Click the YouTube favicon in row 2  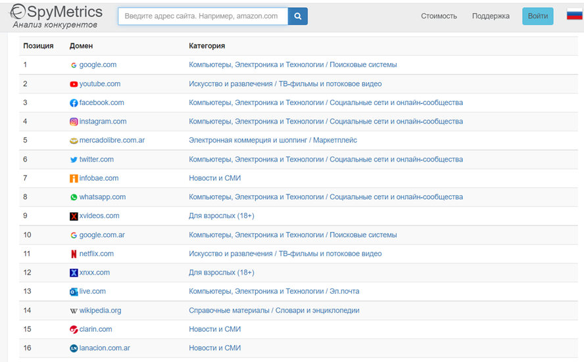click(x=74, y=84)
